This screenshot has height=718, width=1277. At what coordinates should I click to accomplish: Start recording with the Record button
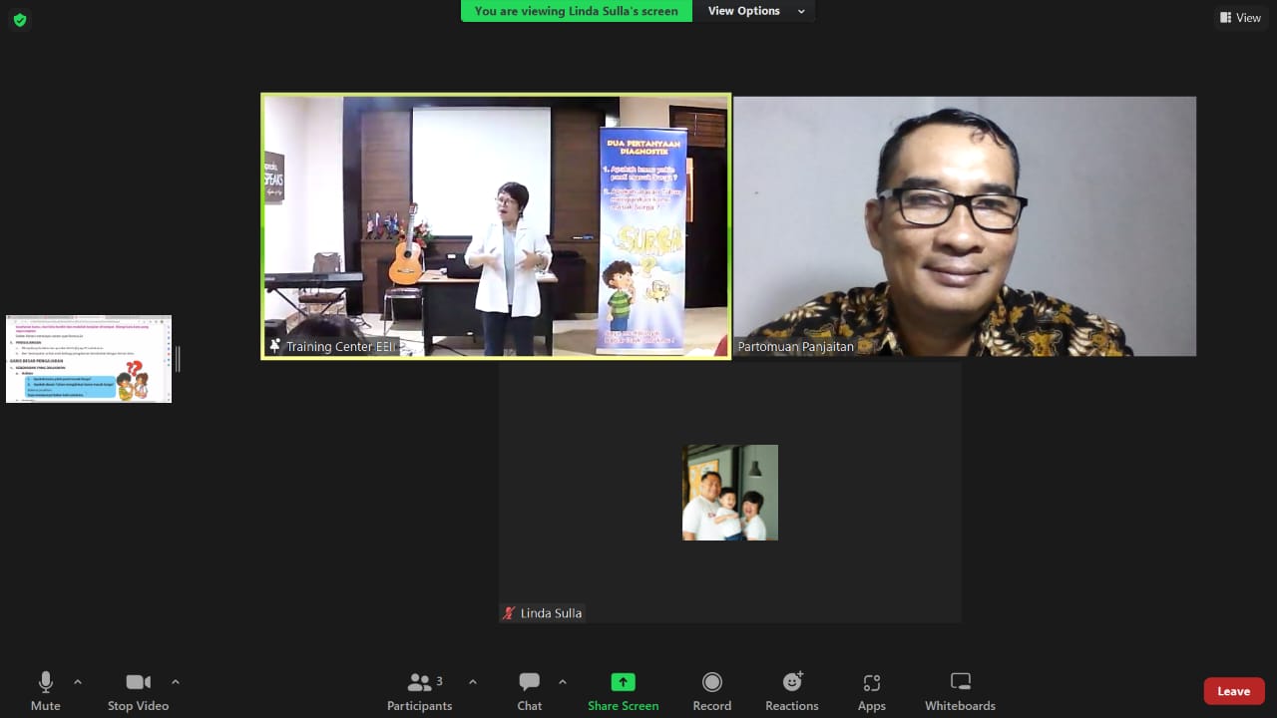point(711,691)
